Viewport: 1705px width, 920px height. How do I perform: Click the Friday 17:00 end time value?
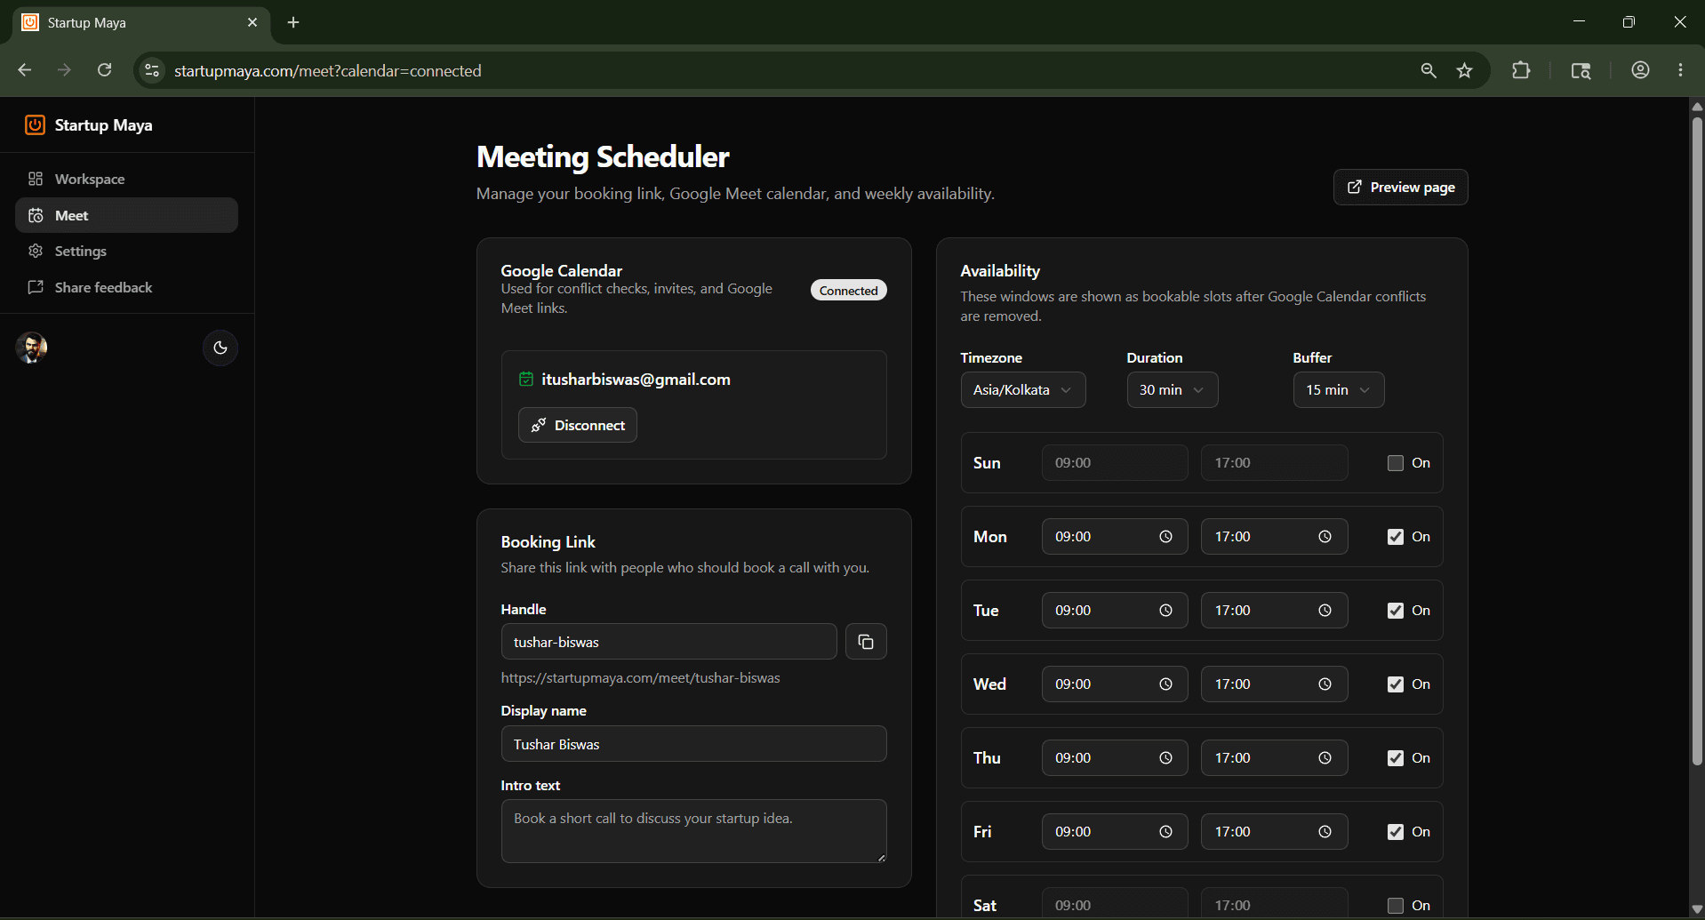click(1232, 832)
